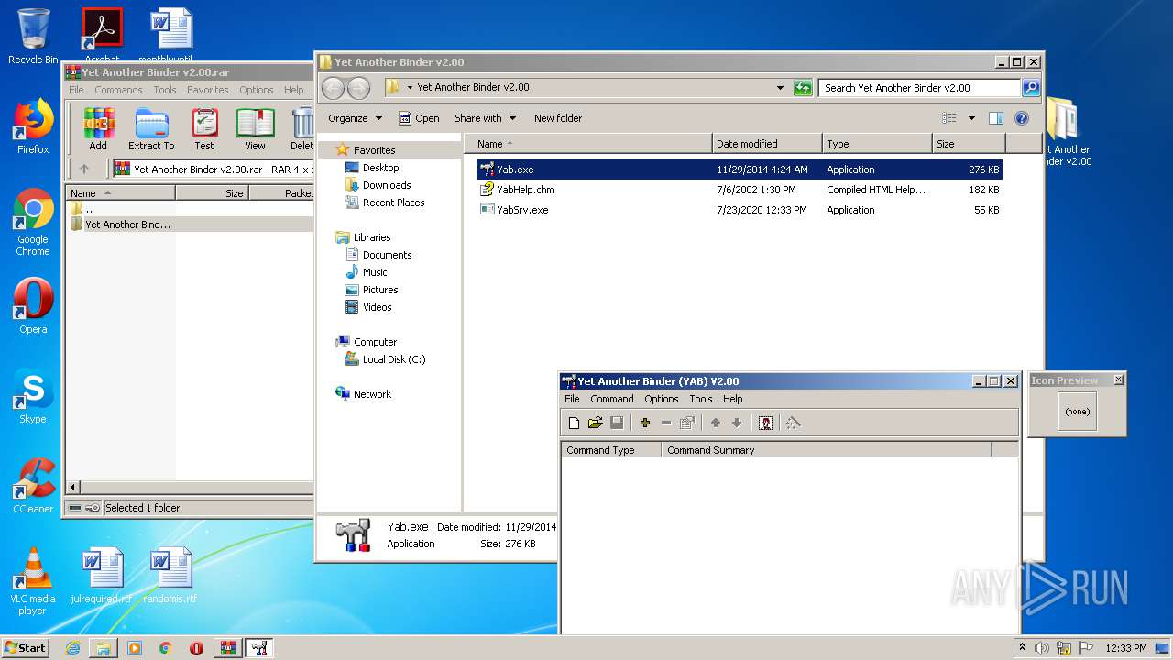This screenshot has width=1173, height=660.
Task: Open Recycle Bin on desktop
Action: tap(33, 37)
